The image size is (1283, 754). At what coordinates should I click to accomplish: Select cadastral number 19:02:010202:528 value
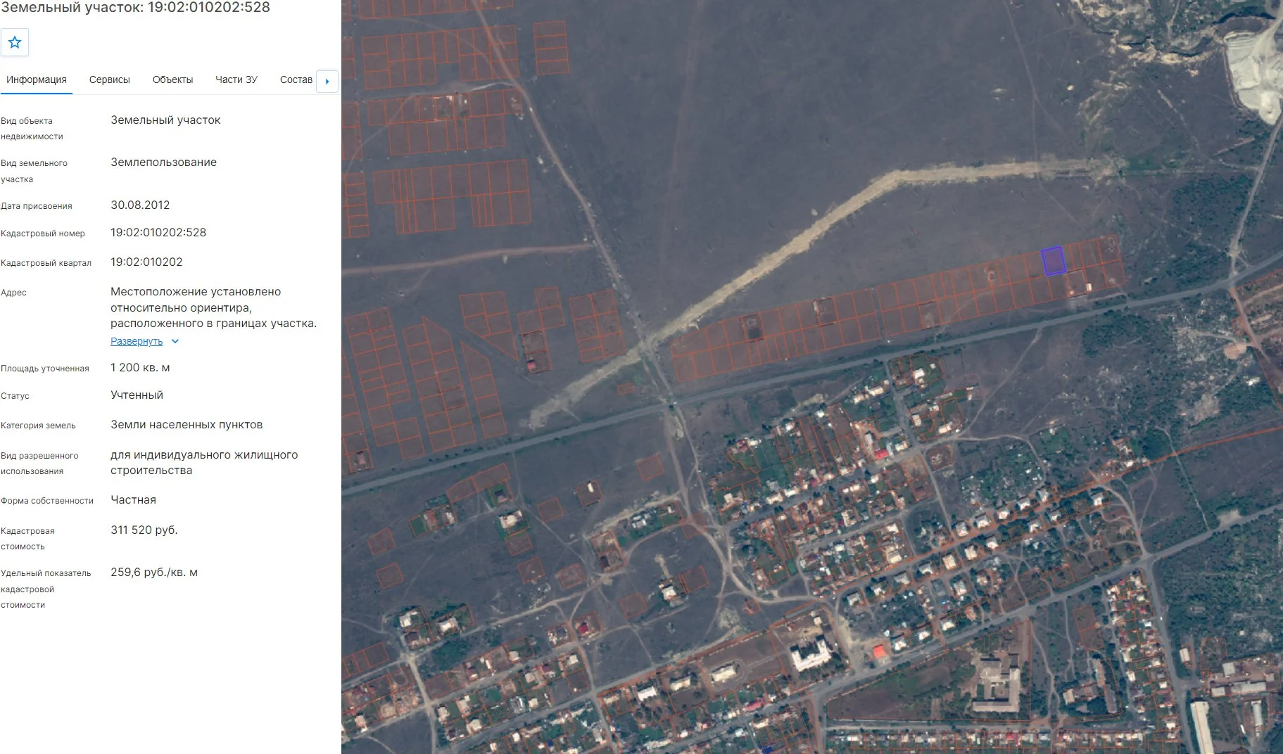(158, 233)
